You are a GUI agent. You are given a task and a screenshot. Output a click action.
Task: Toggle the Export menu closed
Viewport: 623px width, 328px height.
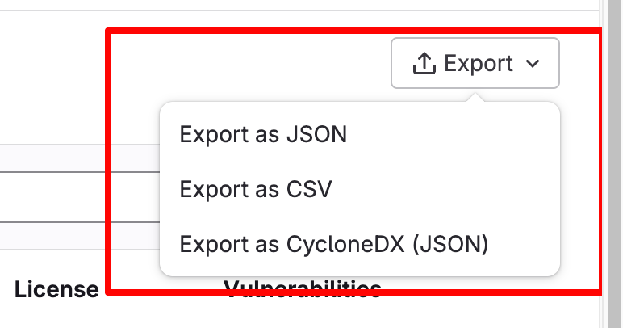475,63
